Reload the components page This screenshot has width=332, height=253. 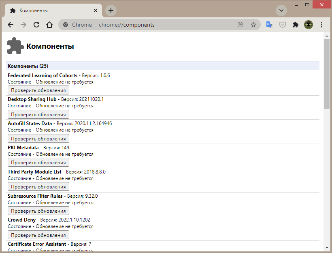pos(36,25)
